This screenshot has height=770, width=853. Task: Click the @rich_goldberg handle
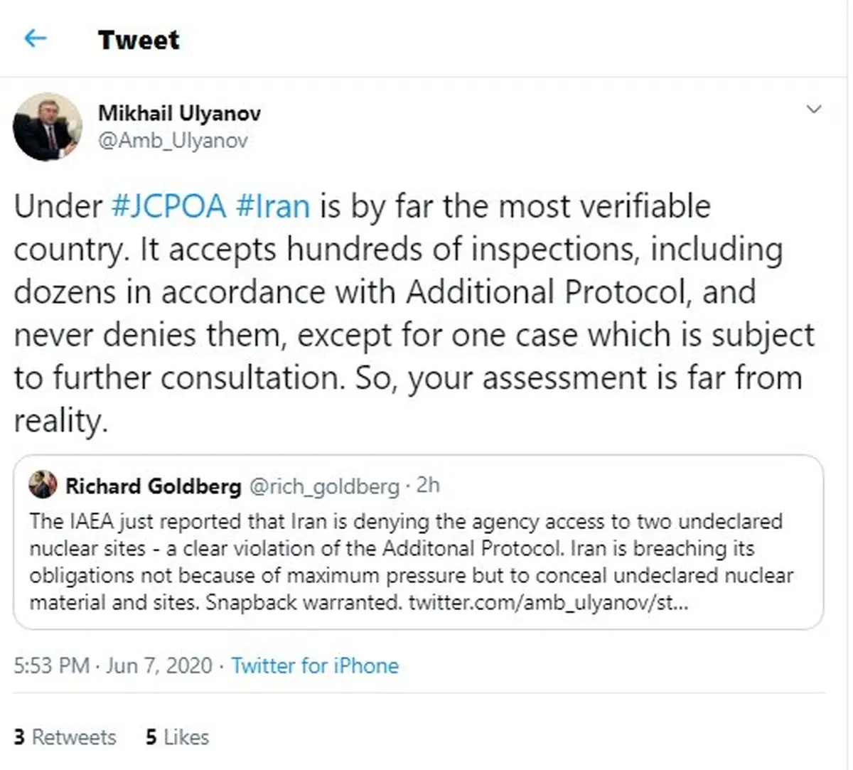[x=323, y=486]
